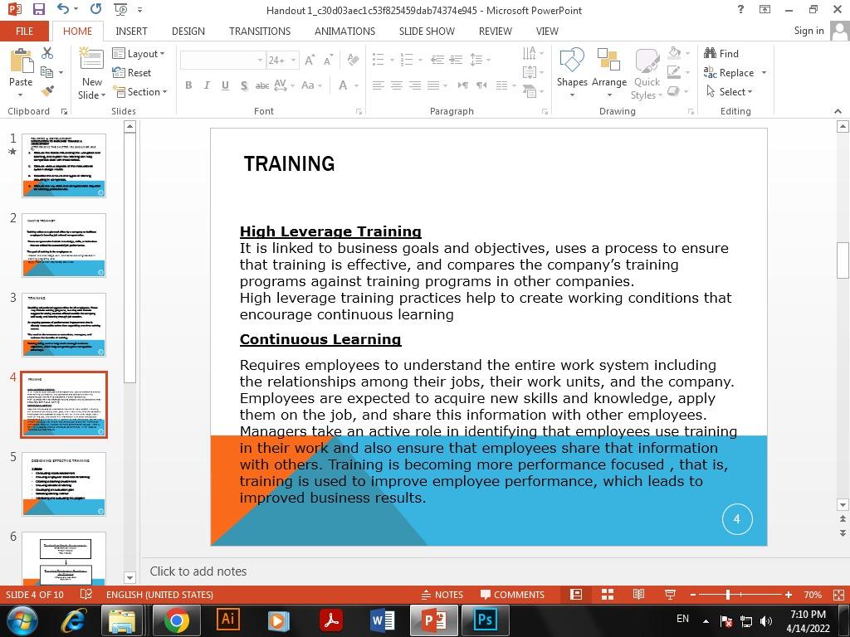Toggle Bold formatting

coord(188,85)
